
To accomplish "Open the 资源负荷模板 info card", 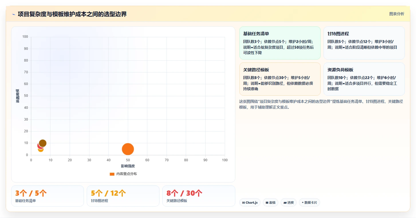I will [364, 79].
